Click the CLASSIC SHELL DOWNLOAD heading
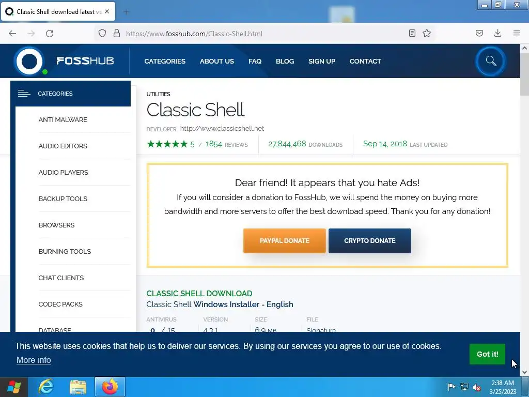The width and height of the screenshot is (529, 397). 199,294
